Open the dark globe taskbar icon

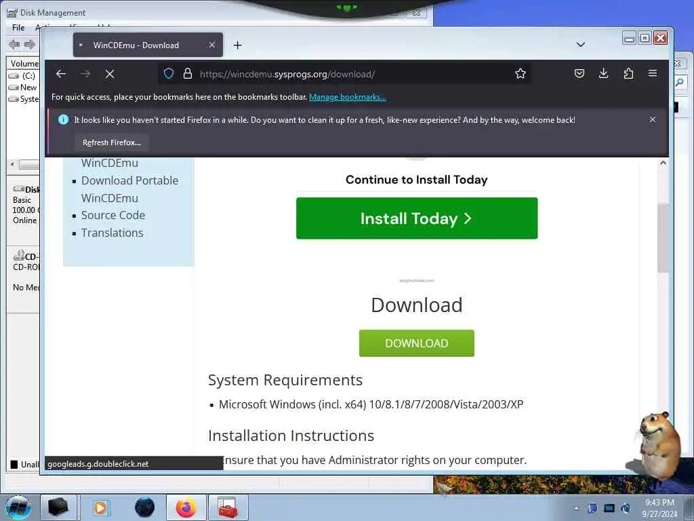(x=145, y=507)
